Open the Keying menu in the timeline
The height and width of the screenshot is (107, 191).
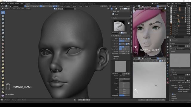click(14, 100)
